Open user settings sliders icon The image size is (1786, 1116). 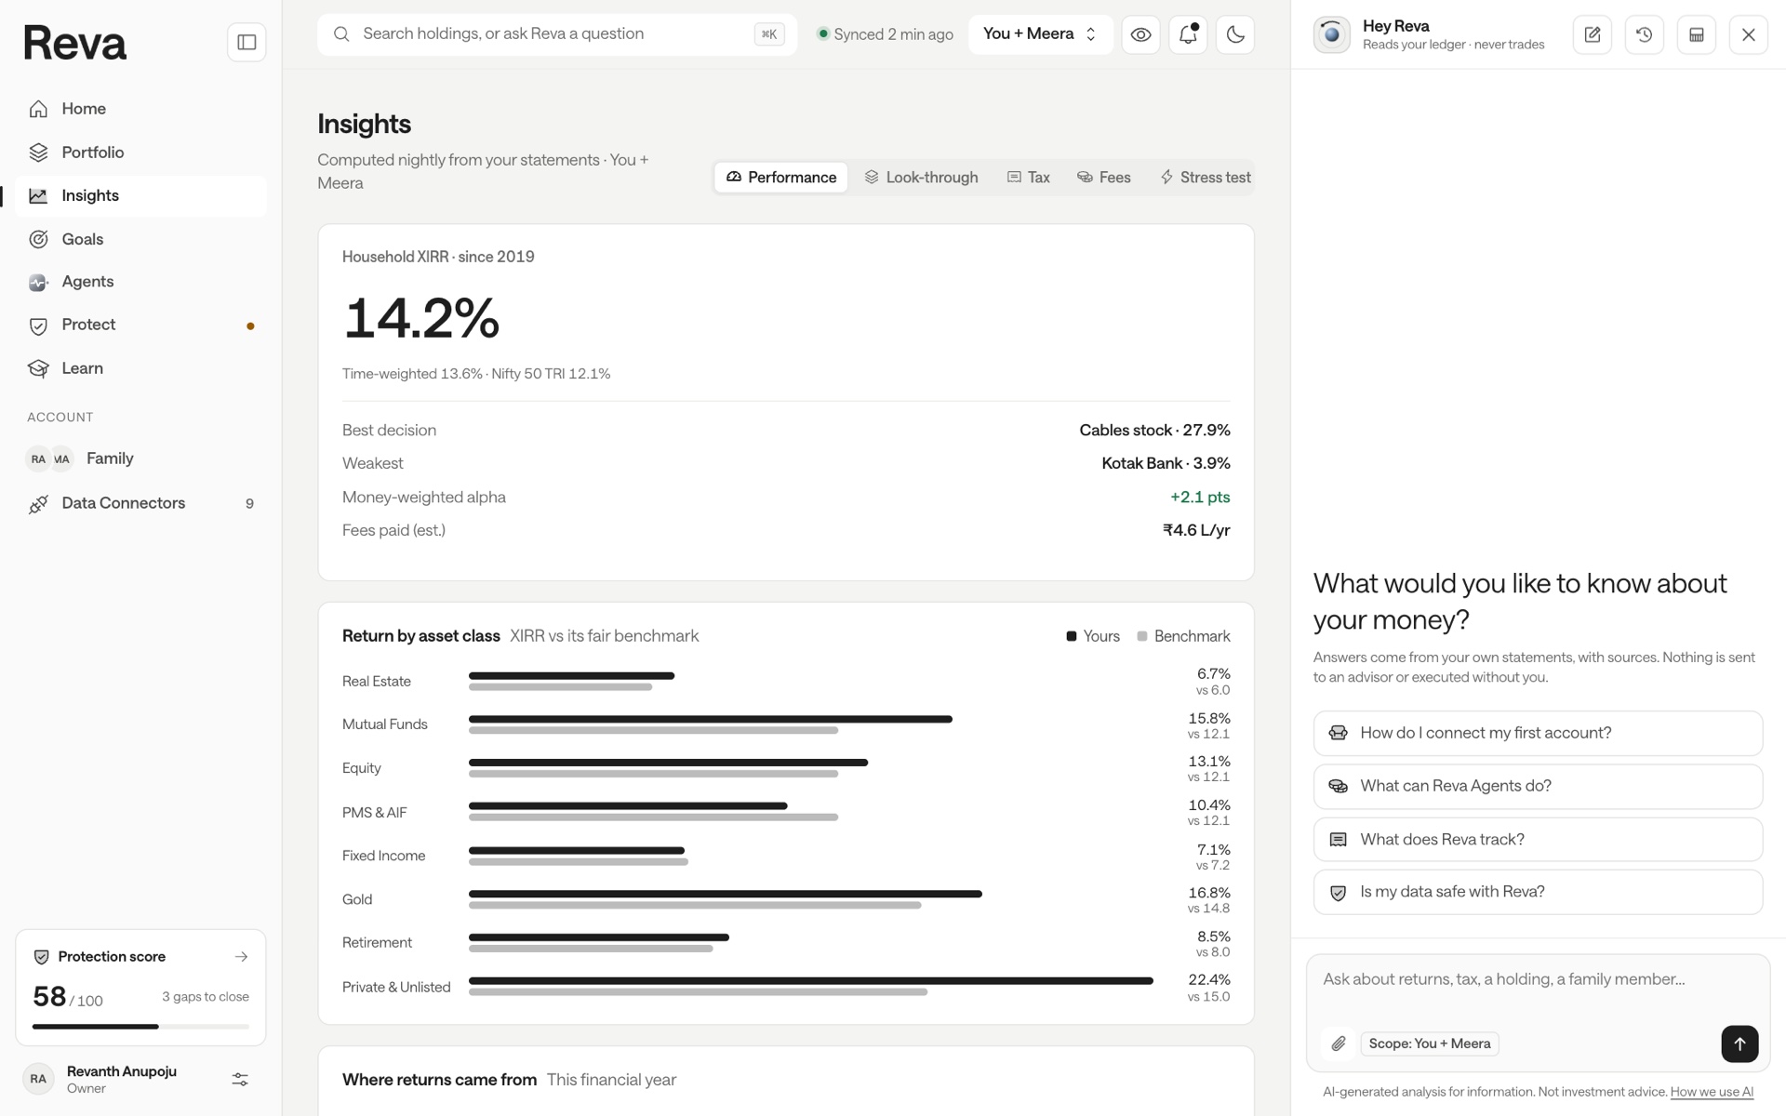point(240,1080)
